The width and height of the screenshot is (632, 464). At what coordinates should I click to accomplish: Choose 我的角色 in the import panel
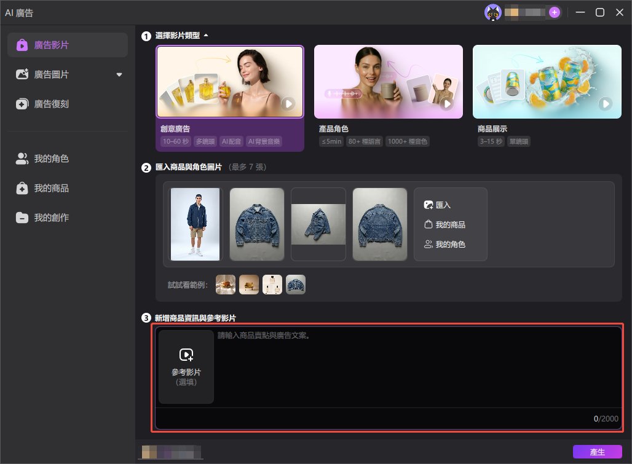(444, 245)
